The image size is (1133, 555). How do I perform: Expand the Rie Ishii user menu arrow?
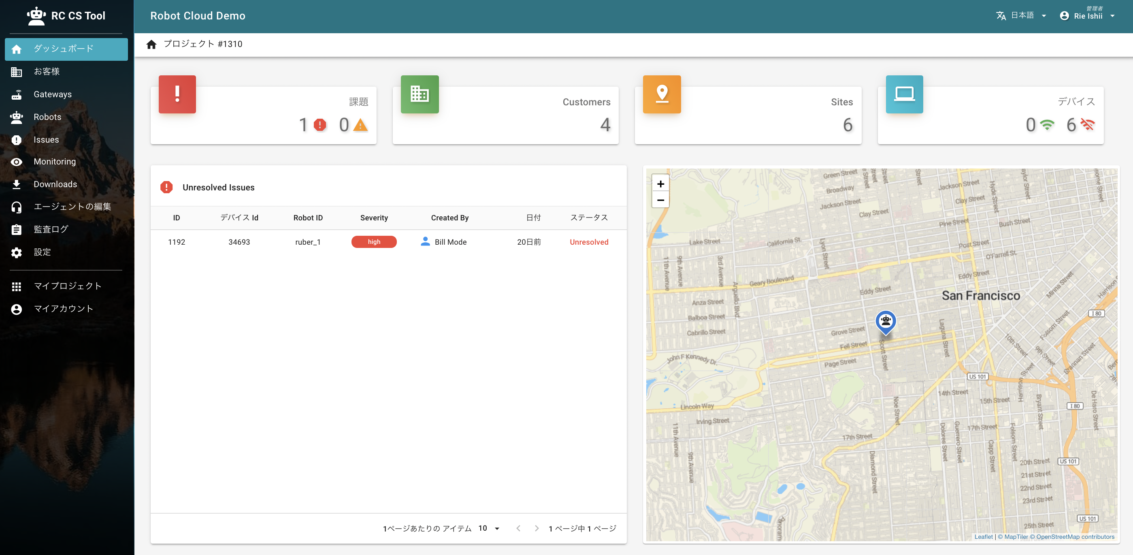1112,16
